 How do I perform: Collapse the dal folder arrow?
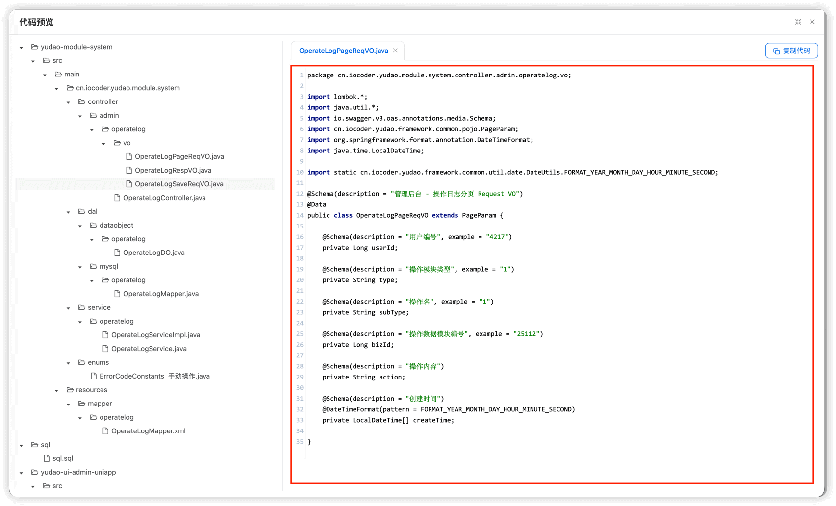[68, 212]
